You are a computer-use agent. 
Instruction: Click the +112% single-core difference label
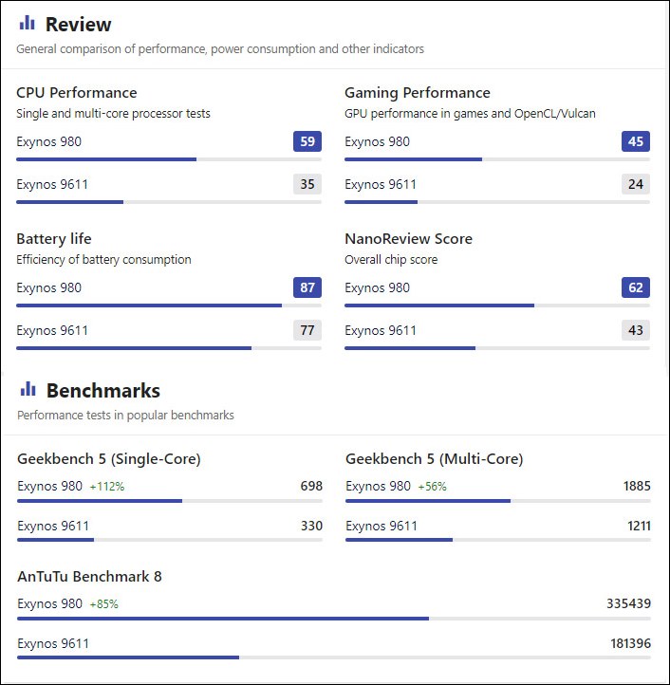tap(107, 487)
